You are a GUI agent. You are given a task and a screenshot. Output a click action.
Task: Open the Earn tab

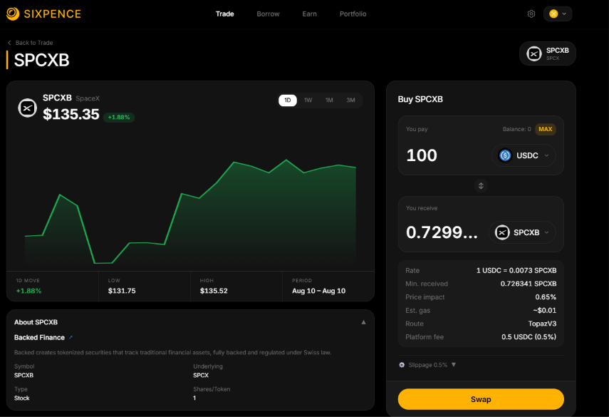pyautogui.click(x=310, y=14)
